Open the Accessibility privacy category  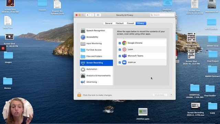click(x=96, y=37)
